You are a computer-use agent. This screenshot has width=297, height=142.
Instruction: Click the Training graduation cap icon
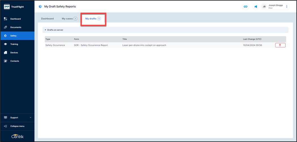click(5, 44)
